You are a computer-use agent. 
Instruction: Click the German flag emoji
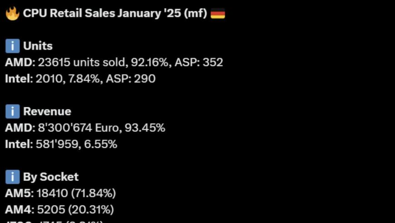click(x=217, y=13)
